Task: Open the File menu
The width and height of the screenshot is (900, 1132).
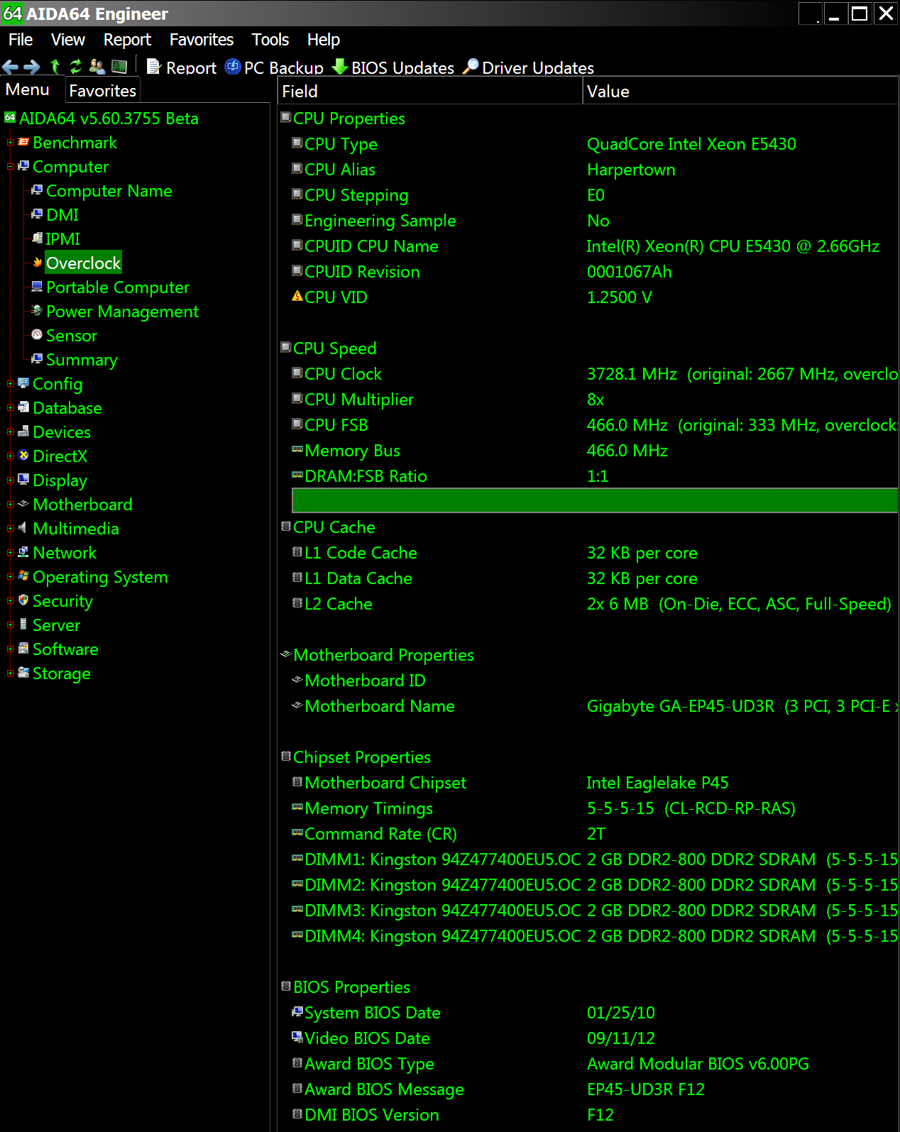Action: click(x=21, y=40)
